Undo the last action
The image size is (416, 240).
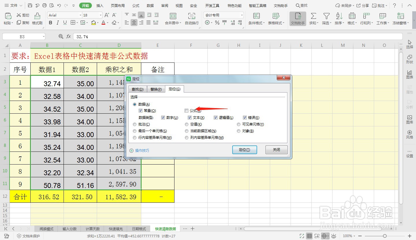click(59, 5)
